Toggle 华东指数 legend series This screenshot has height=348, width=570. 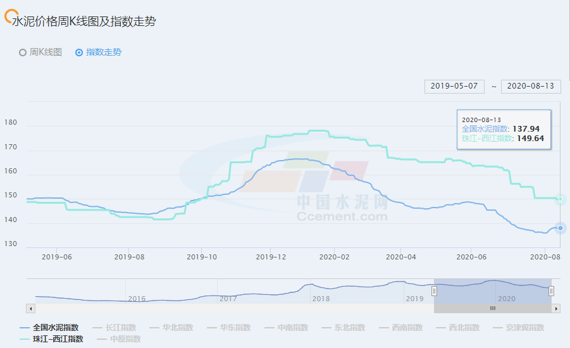(x=228, y=328)
